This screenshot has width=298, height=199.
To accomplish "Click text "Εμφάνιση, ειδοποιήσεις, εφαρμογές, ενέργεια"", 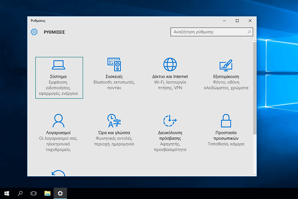I will point(58,88).
